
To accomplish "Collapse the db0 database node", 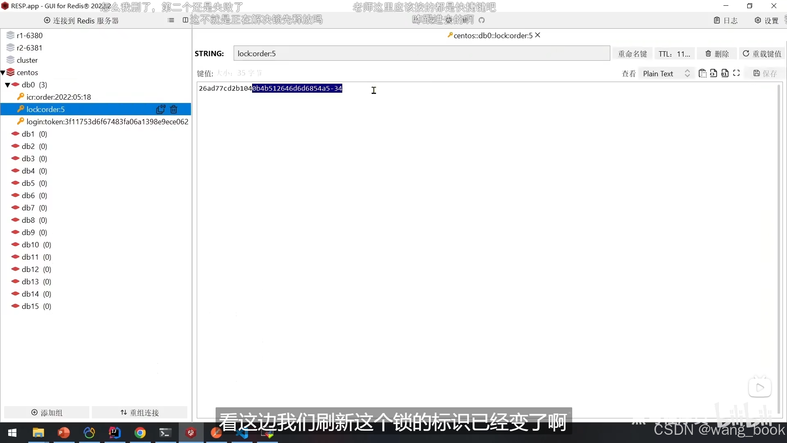I will coord(8,85).
